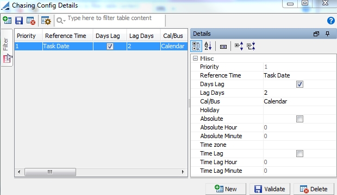
Task: Click the empty Holiday value field
Action: tap(299, 110)
